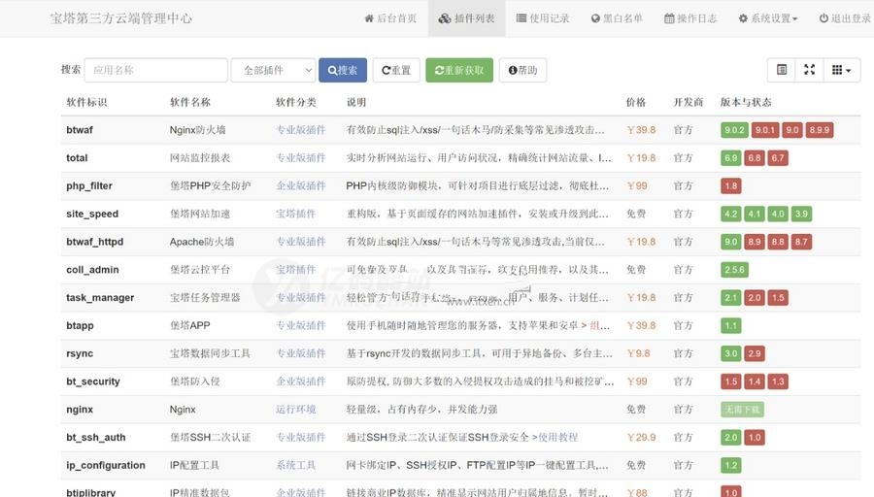Select version 2.5.6 badge for coll_admin
Image resolution: width=874 pixels, height=497 pixels.
tap(734, 270)
